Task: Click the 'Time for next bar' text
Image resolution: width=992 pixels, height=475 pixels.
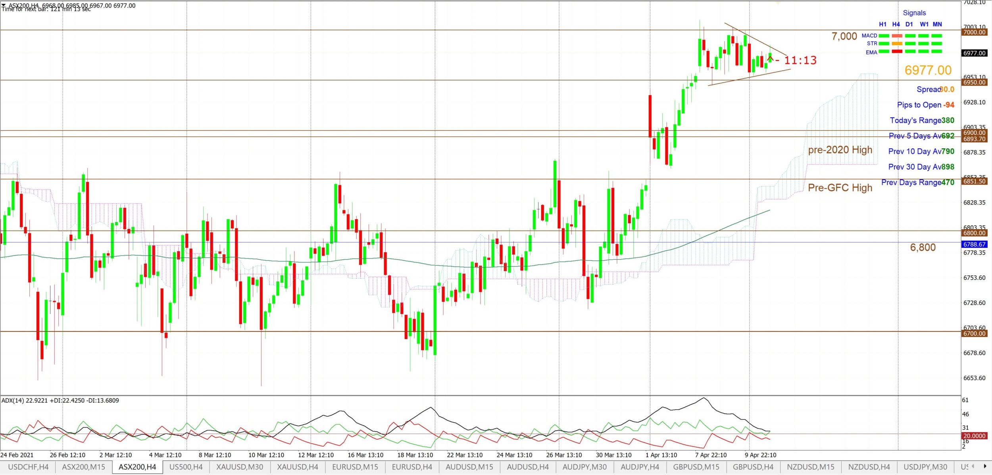Action: click(x=46, y=9)
